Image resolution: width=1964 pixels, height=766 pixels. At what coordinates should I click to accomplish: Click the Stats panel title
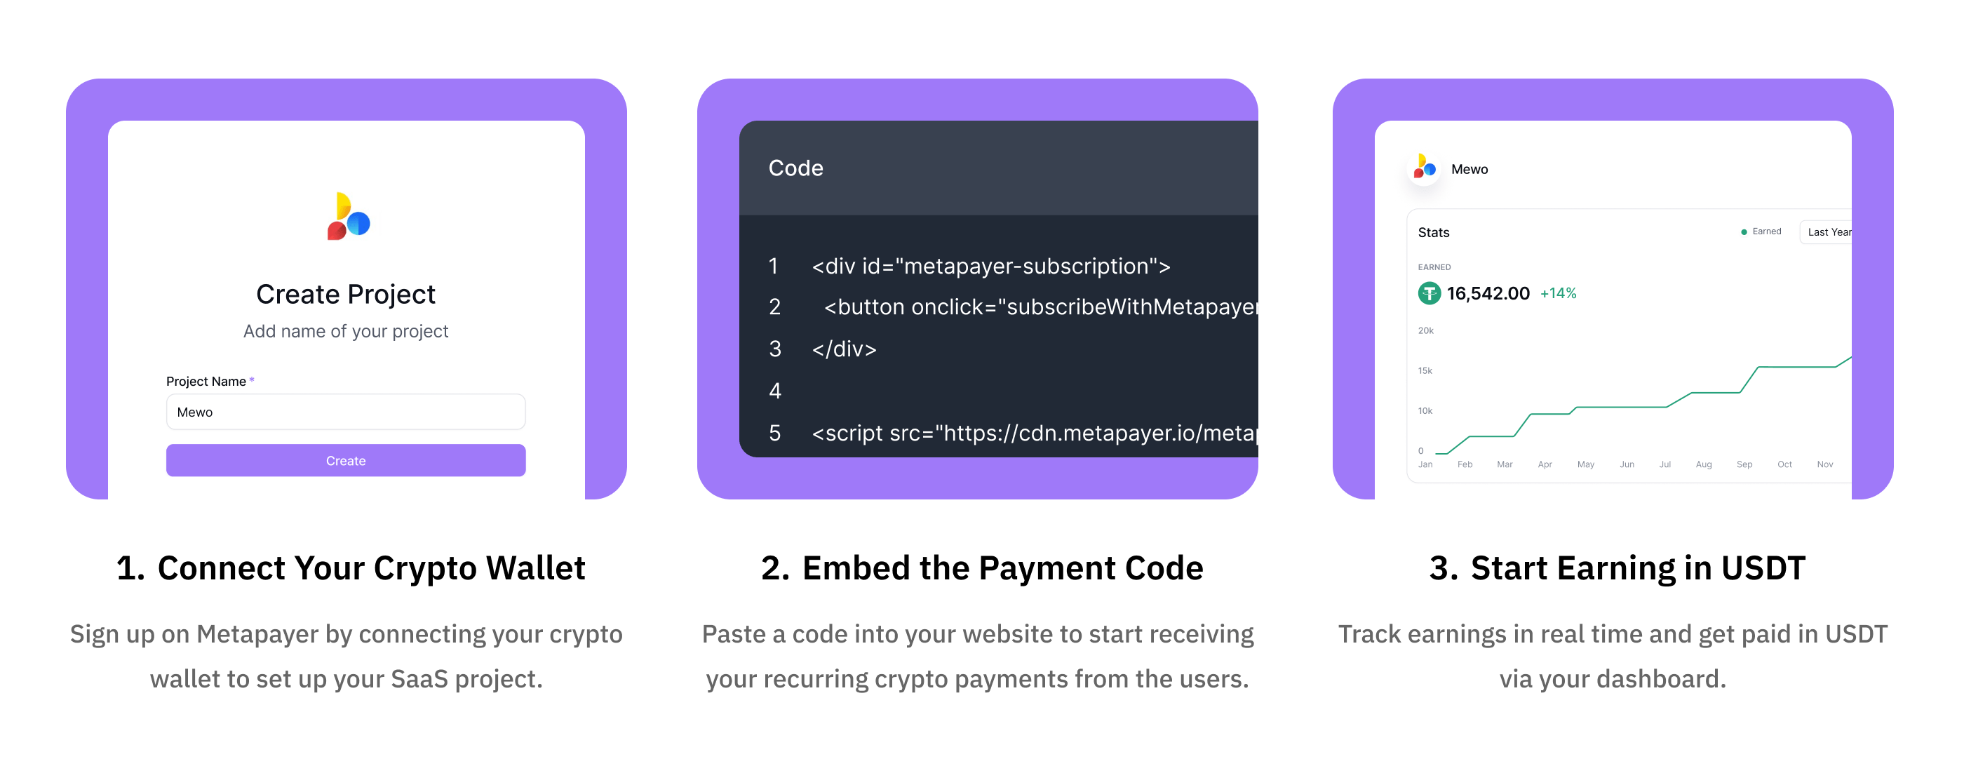click(1433, 232)
